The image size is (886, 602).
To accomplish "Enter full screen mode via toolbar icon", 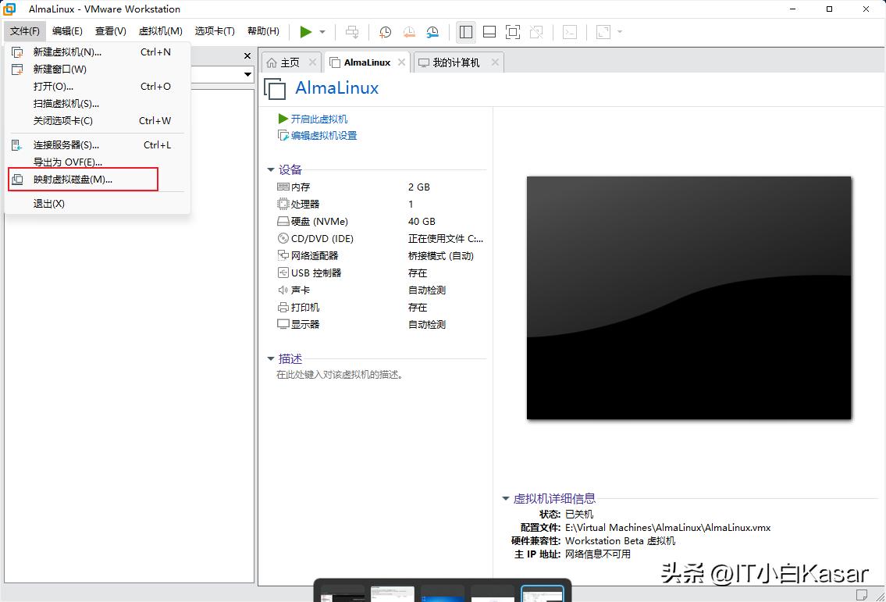I will [511, 31].
